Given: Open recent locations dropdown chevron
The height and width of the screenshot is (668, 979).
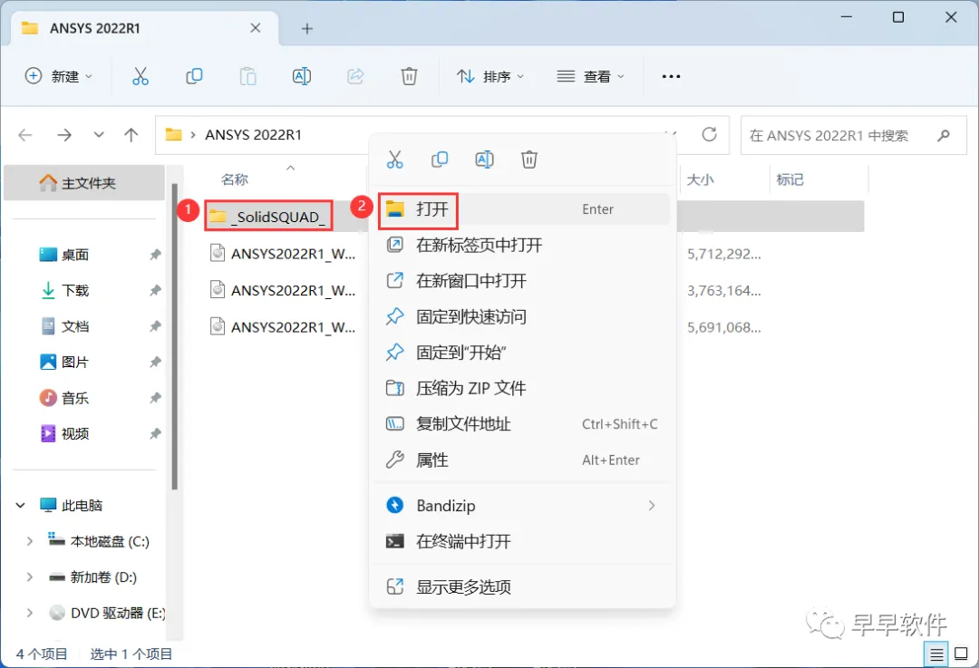Looking at the screenshot, I should (99, 135).
